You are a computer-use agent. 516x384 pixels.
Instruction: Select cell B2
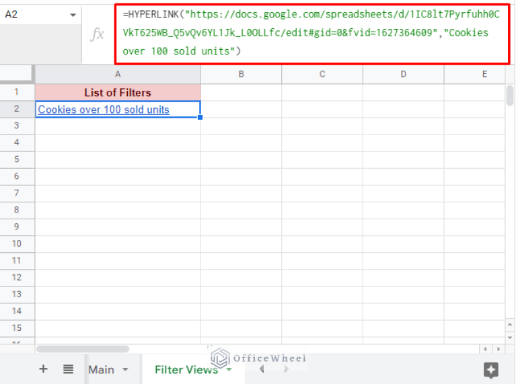[242, 109]
